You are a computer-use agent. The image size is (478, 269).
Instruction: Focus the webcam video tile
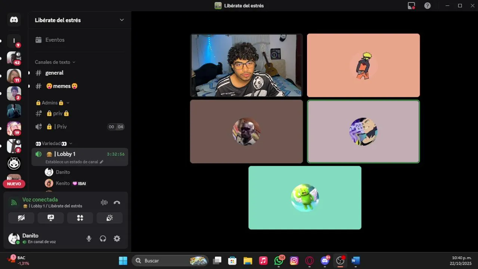click(x=246, y=65)
